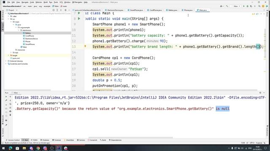Expand Scratches and Consoles node
Viewport: 270px width, 151px height.
(6, 64)
